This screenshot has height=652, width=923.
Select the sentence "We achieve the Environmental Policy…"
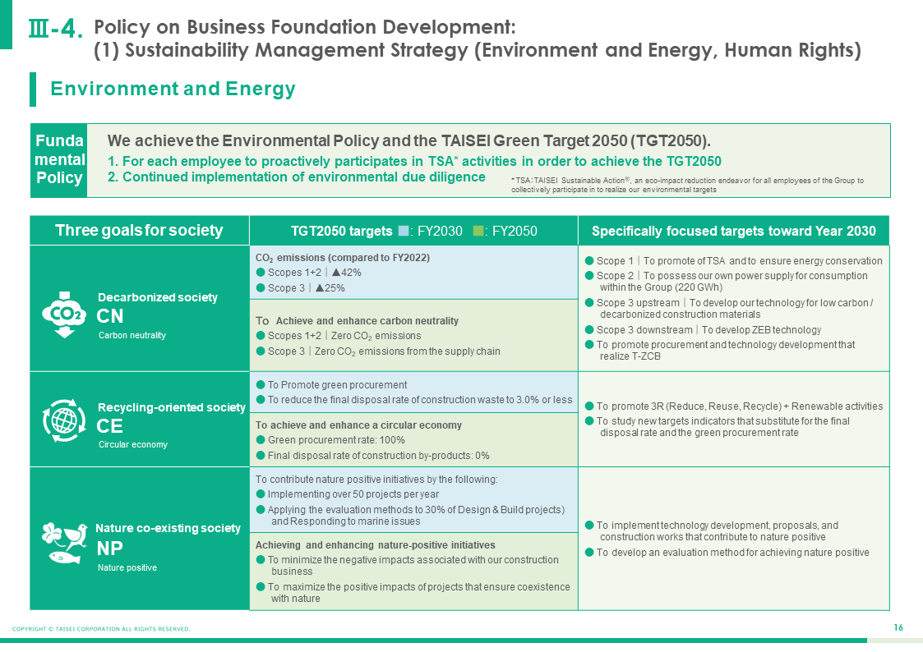409,141
